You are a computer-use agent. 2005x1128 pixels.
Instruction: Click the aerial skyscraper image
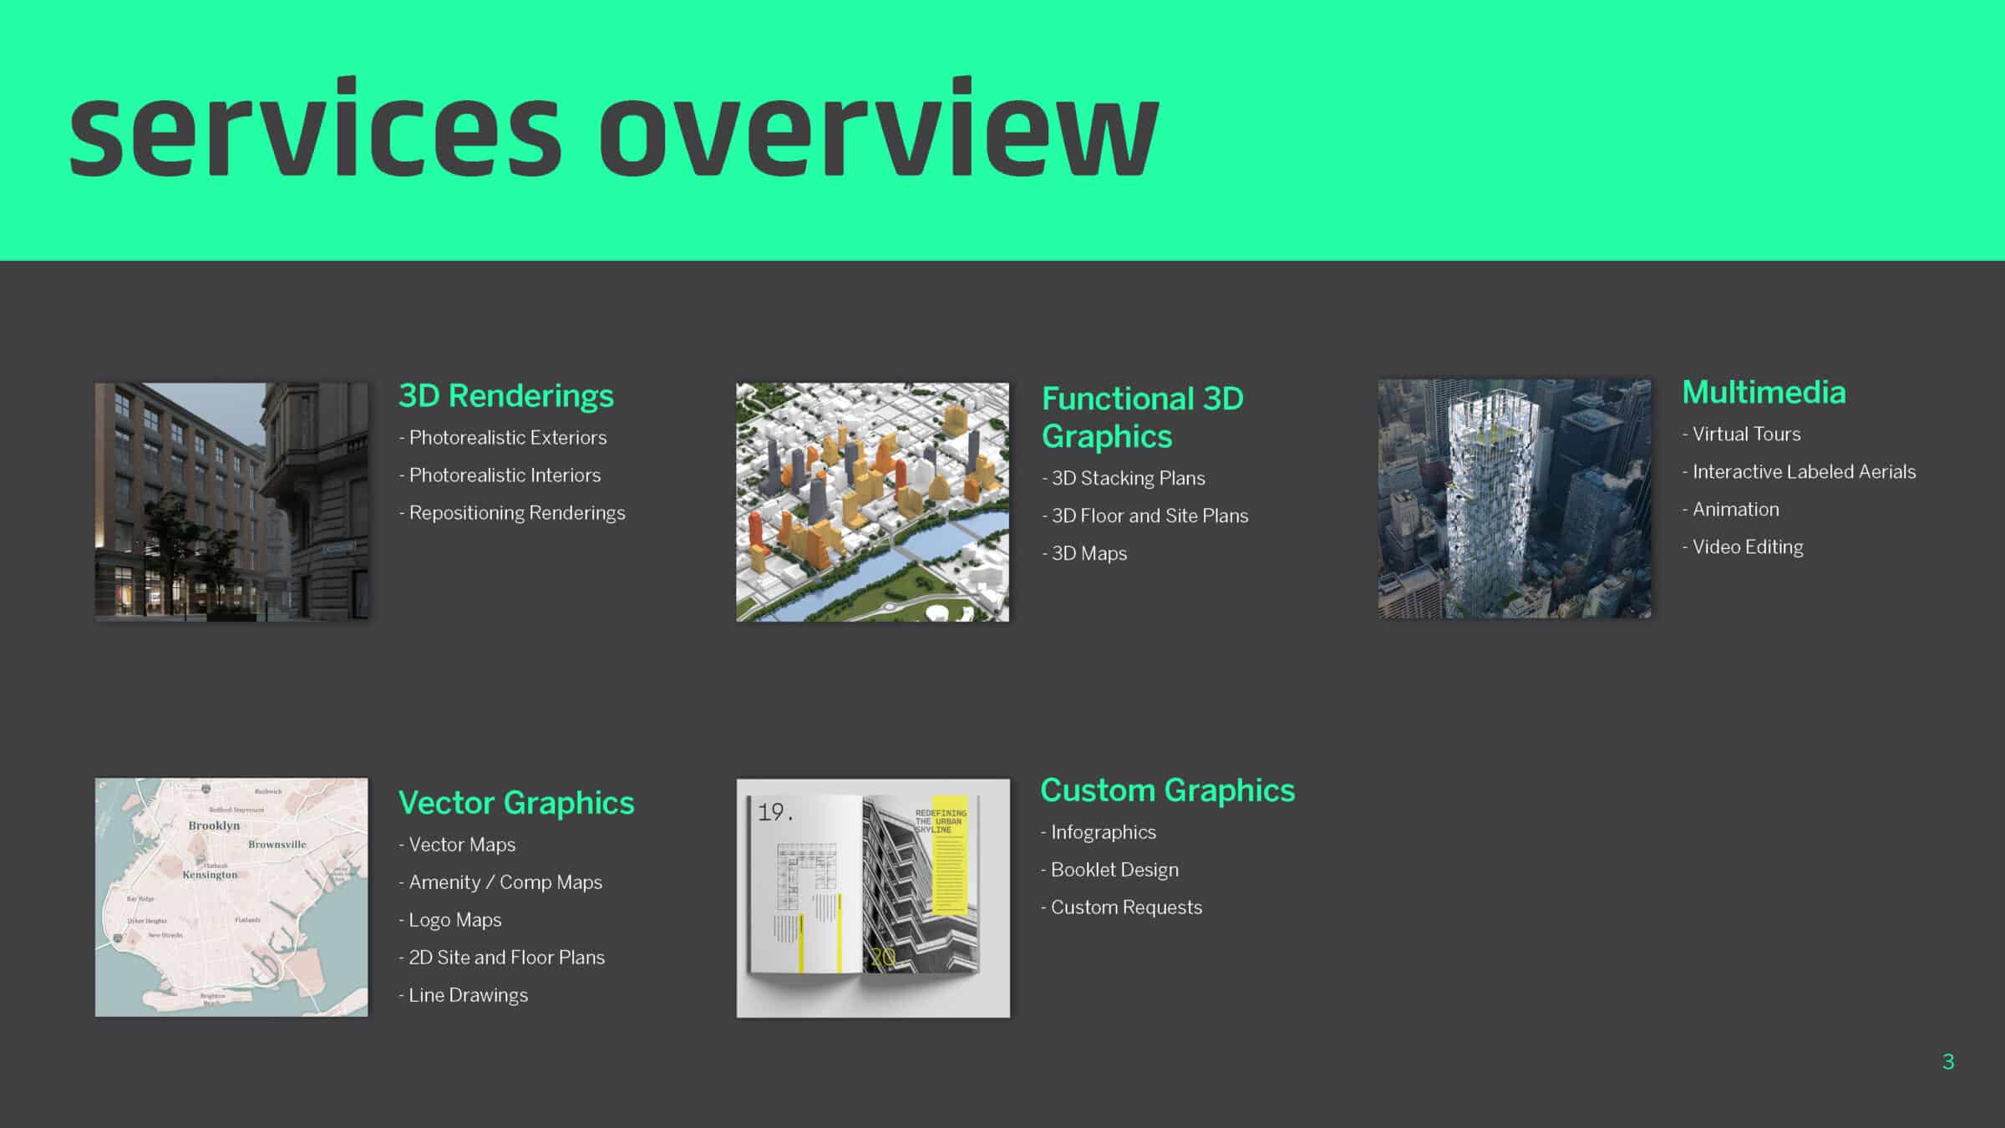pyautogui.click(x=1514, y=499)
